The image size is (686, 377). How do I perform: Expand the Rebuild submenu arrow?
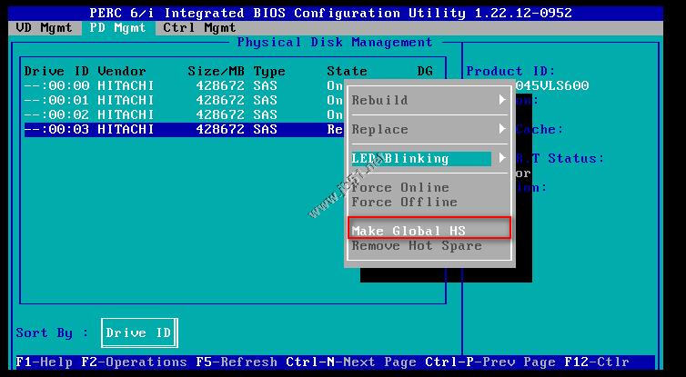pos(502,100)
